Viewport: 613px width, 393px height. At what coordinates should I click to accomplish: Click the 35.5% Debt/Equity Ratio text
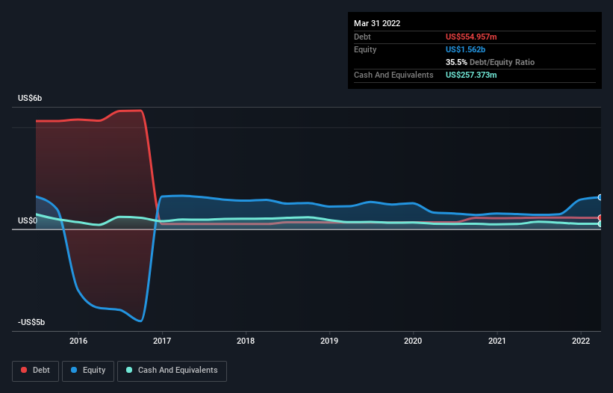(490, 62)
